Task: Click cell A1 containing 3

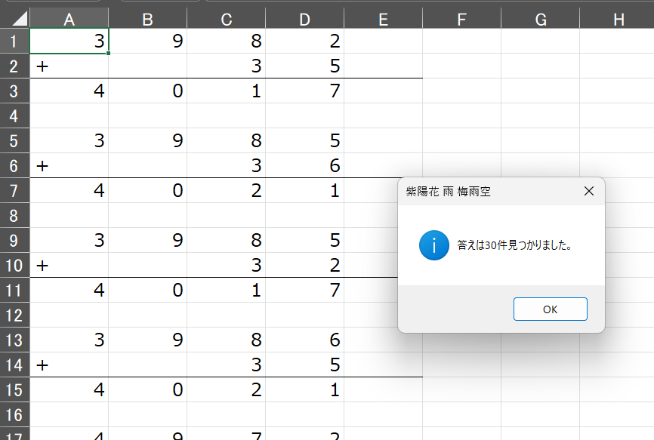Action: tap(69, 41)
